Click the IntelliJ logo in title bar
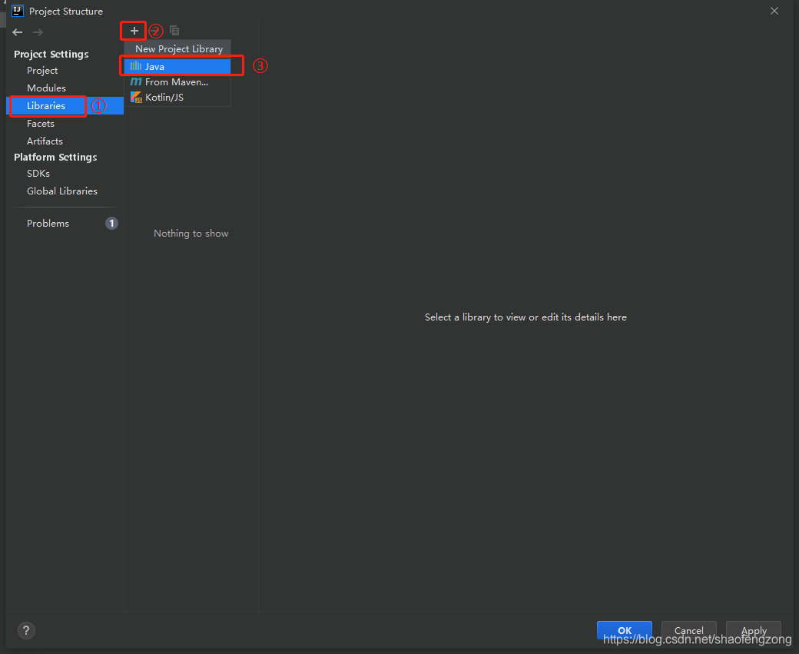Screen dimensions: 799x654 18,11
